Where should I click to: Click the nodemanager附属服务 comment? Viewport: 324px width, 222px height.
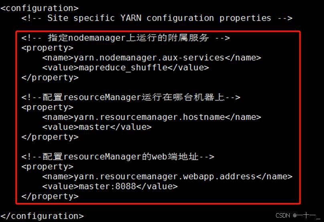(126, 38)
